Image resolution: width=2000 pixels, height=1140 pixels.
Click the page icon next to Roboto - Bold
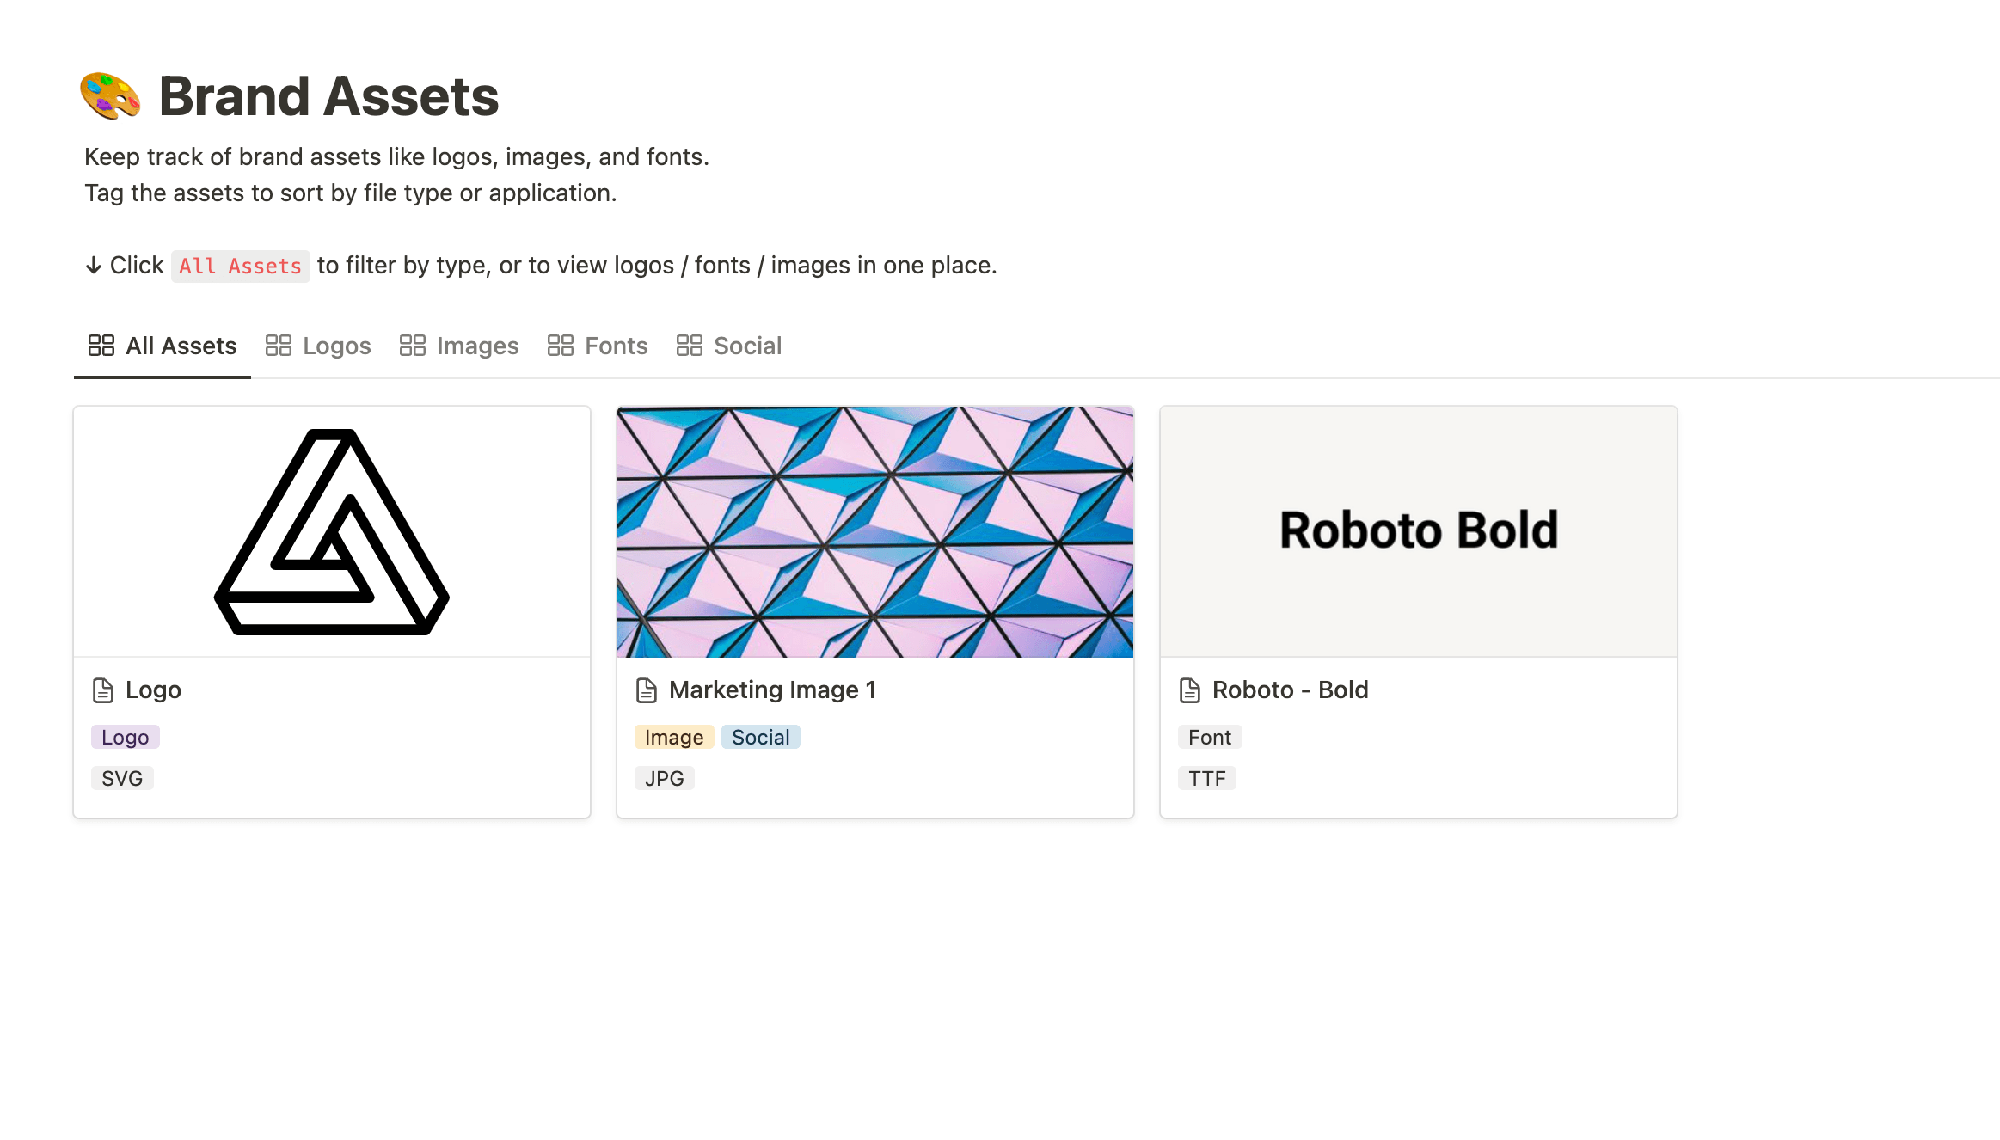1188,689
